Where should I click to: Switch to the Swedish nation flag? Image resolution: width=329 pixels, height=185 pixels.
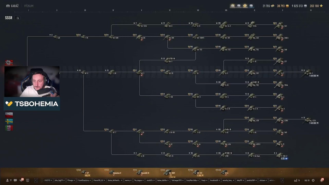click(9, 121)
